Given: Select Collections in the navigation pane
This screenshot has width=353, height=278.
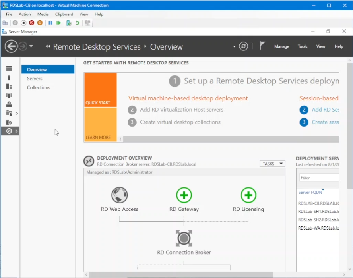Looking at the screenshot, I should (39, 87).
